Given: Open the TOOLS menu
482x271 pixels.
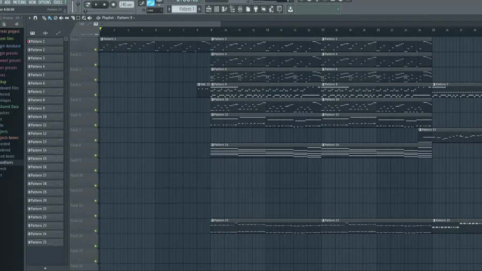Looking at the screenshot, I should 57,2.
